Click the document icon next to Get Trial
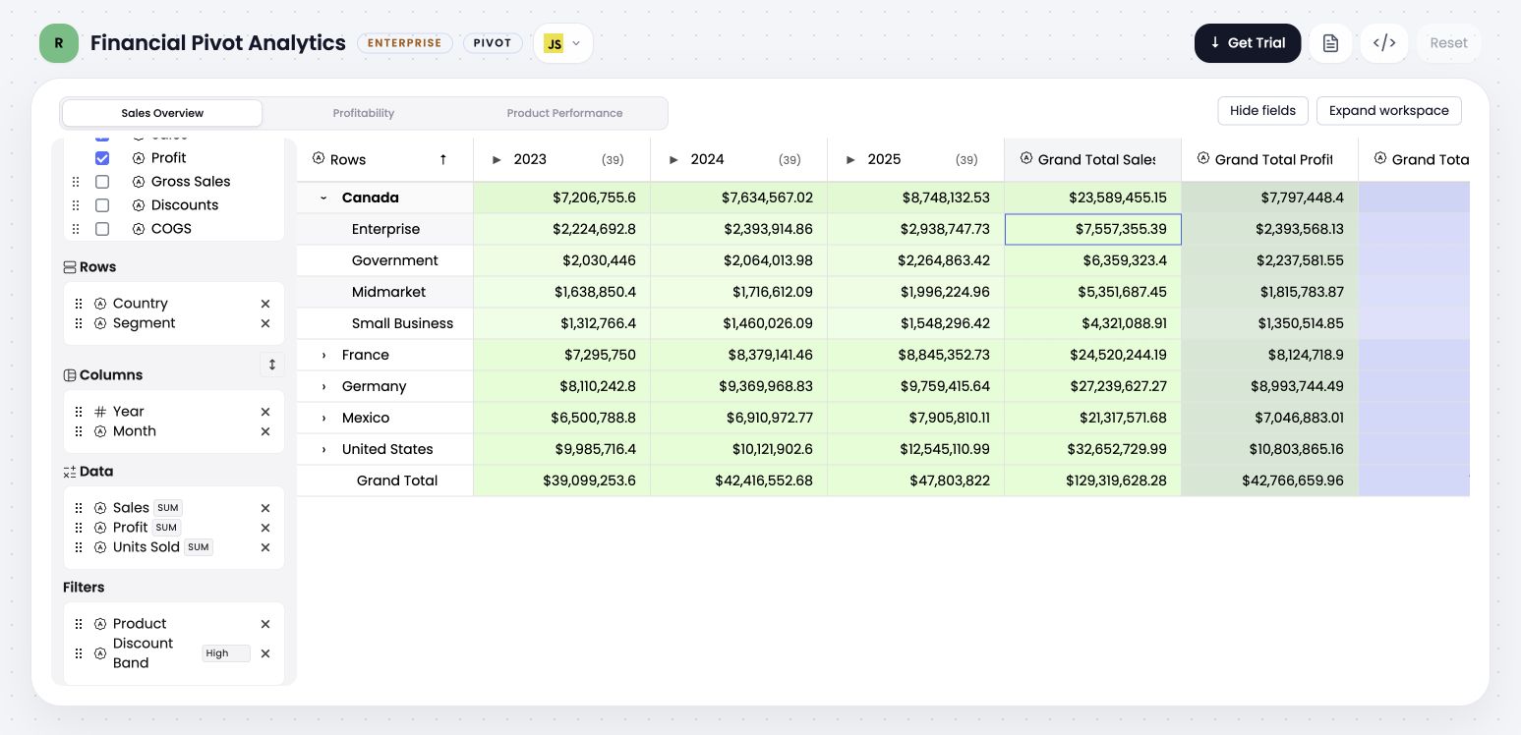1521x735 pixels. pos(1330,43)
